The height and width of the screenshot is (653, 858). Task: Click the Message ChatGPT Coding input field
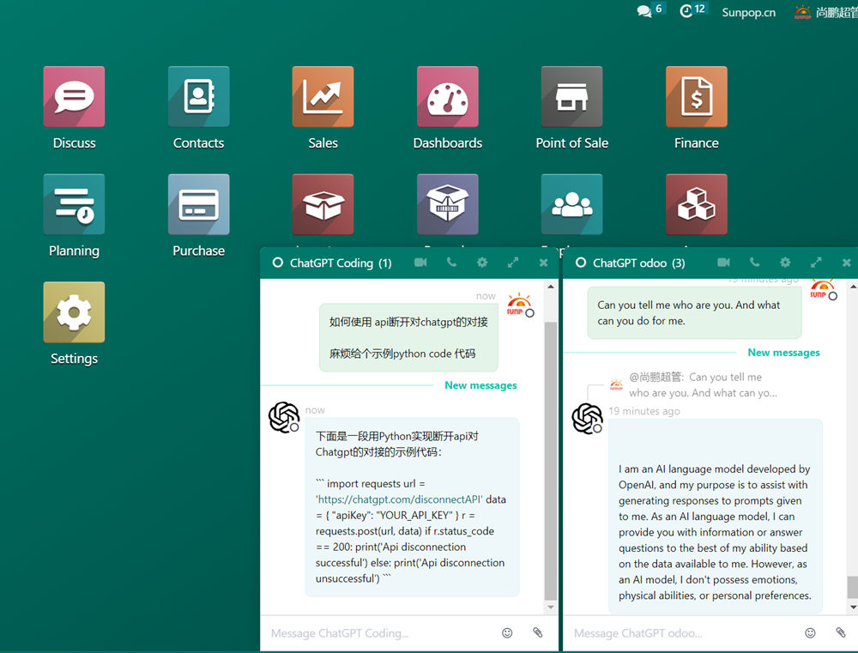coord(378,633)
